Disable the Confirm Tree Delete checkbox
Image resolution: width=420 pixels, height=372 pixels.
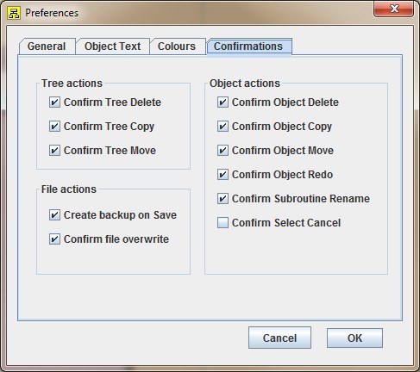click(54, 102)
